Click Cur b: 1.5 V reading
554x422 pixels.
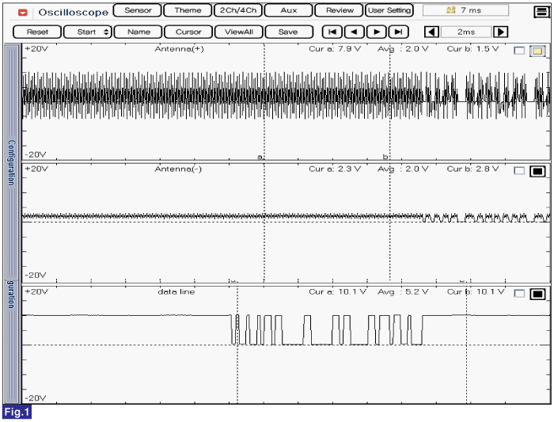(472, 49)
